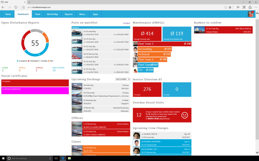259x161 pixels.
Task: Add page to favorites with star icon
Action: tap(230, 7)
